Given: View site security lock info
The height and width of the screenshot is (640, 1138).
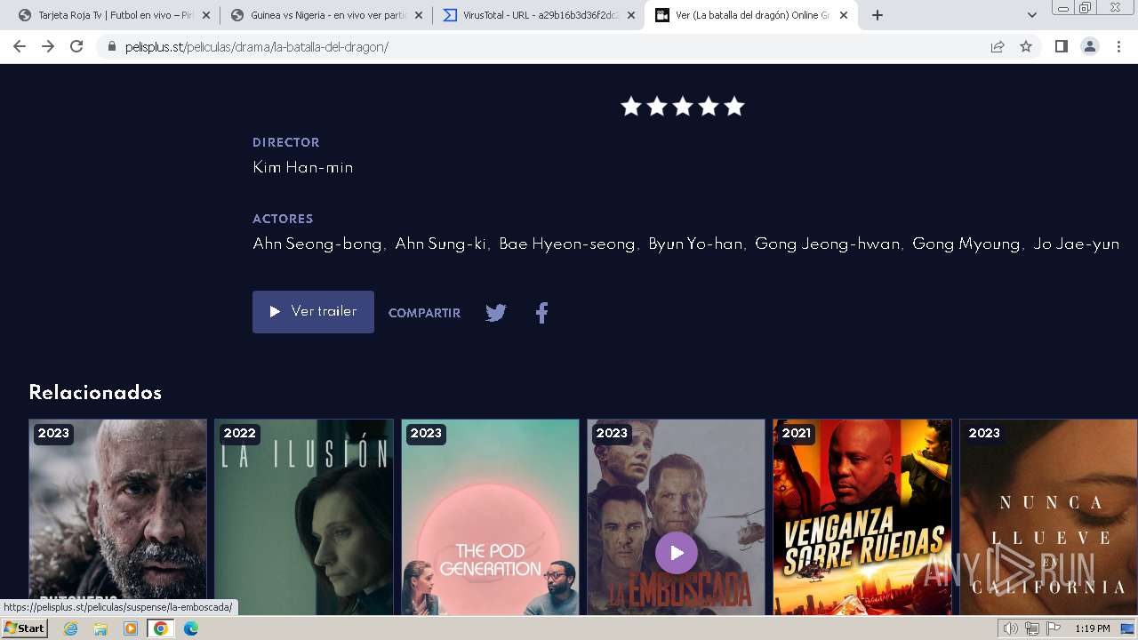Looking at the screenshot, I should [112, 46].
